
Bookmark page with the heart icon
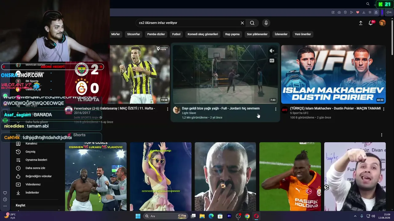click(358, 12)
